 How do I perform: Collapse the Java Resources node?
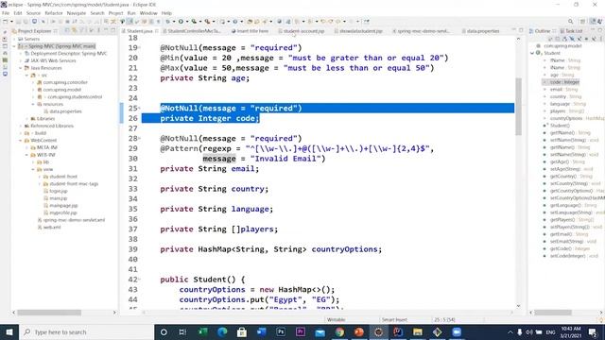pyautogui.click(x=21, y=68)
